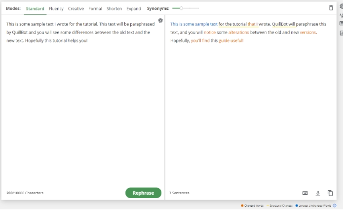Switch to Fluency mode
The height and width of the screenshot is (211, 343).
56,8
